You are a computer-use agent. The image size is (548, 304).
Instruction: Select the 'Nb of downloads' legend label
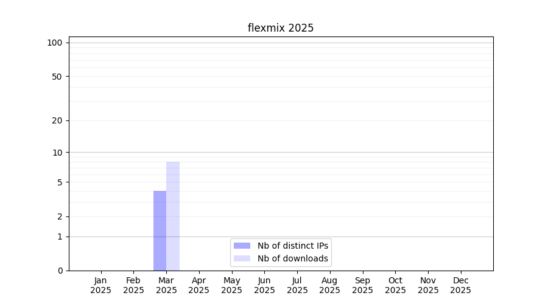coord(293,258)
